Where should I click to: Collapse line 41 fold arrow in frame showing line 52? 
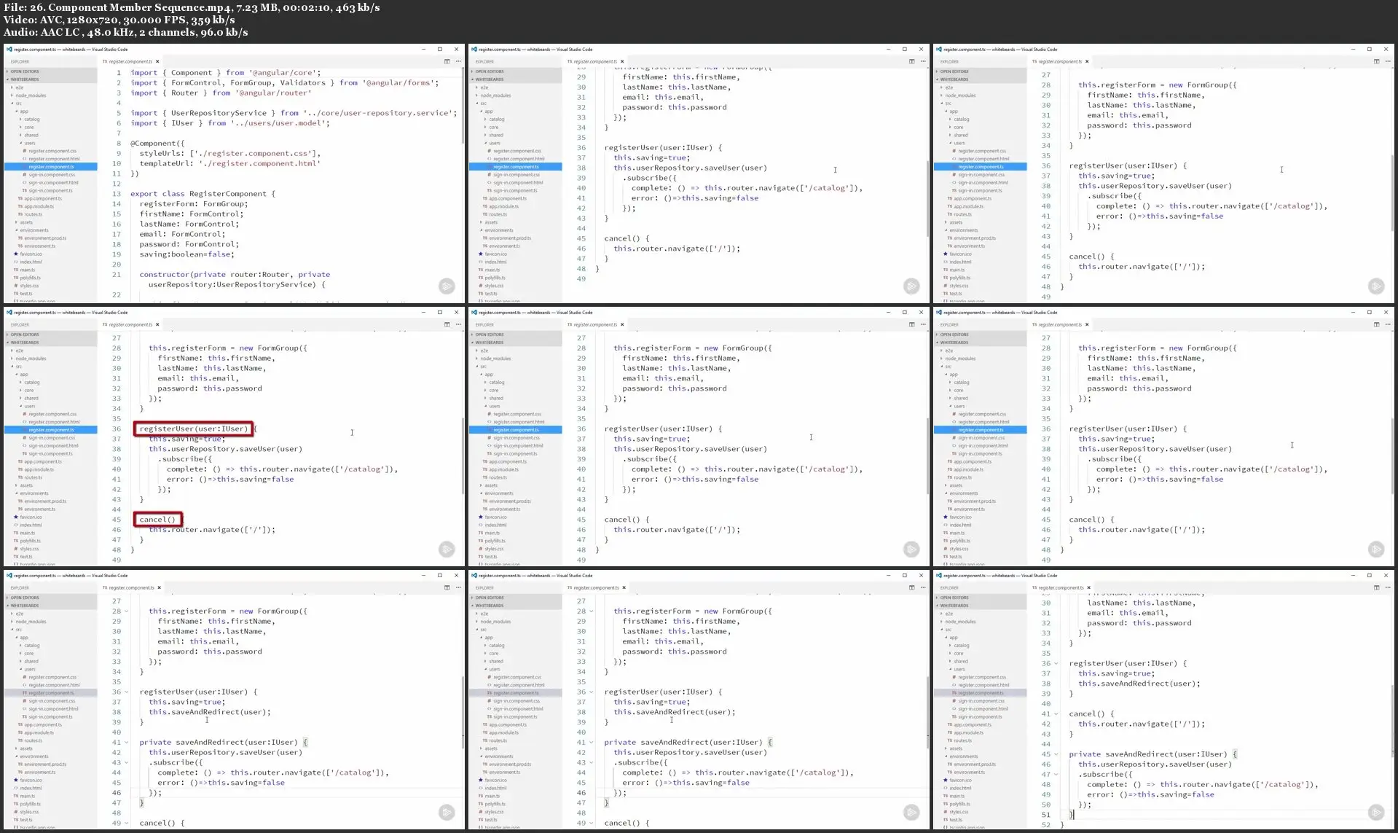tap(1056, 714)
